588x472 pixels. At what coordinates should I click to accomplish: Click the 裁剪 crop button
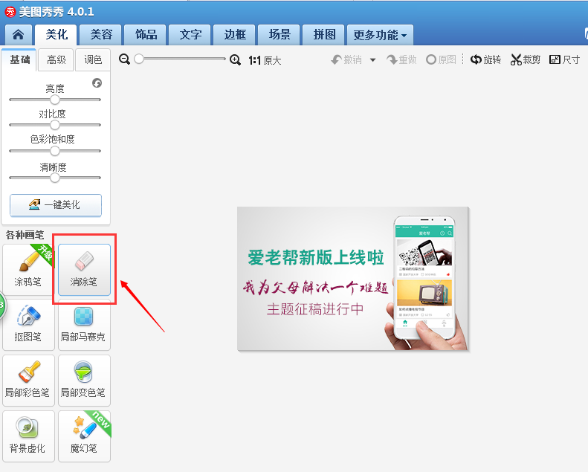[526, 60]
